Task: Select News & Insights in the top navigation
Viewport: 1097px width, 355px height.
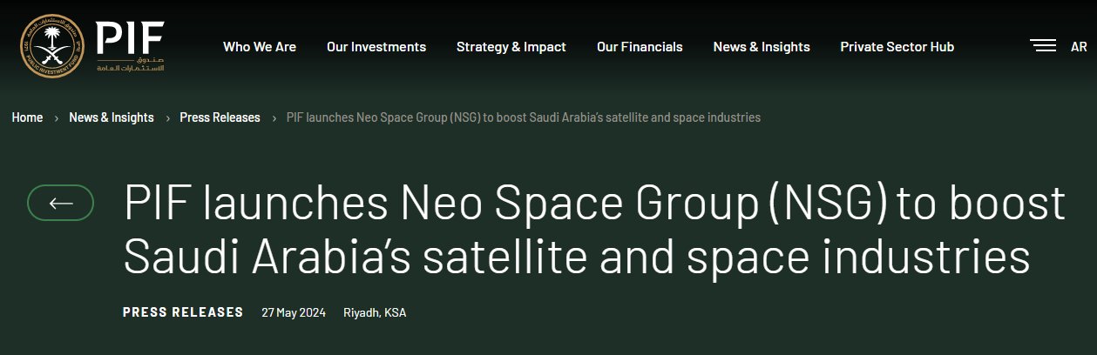Action: coord(762,47)
